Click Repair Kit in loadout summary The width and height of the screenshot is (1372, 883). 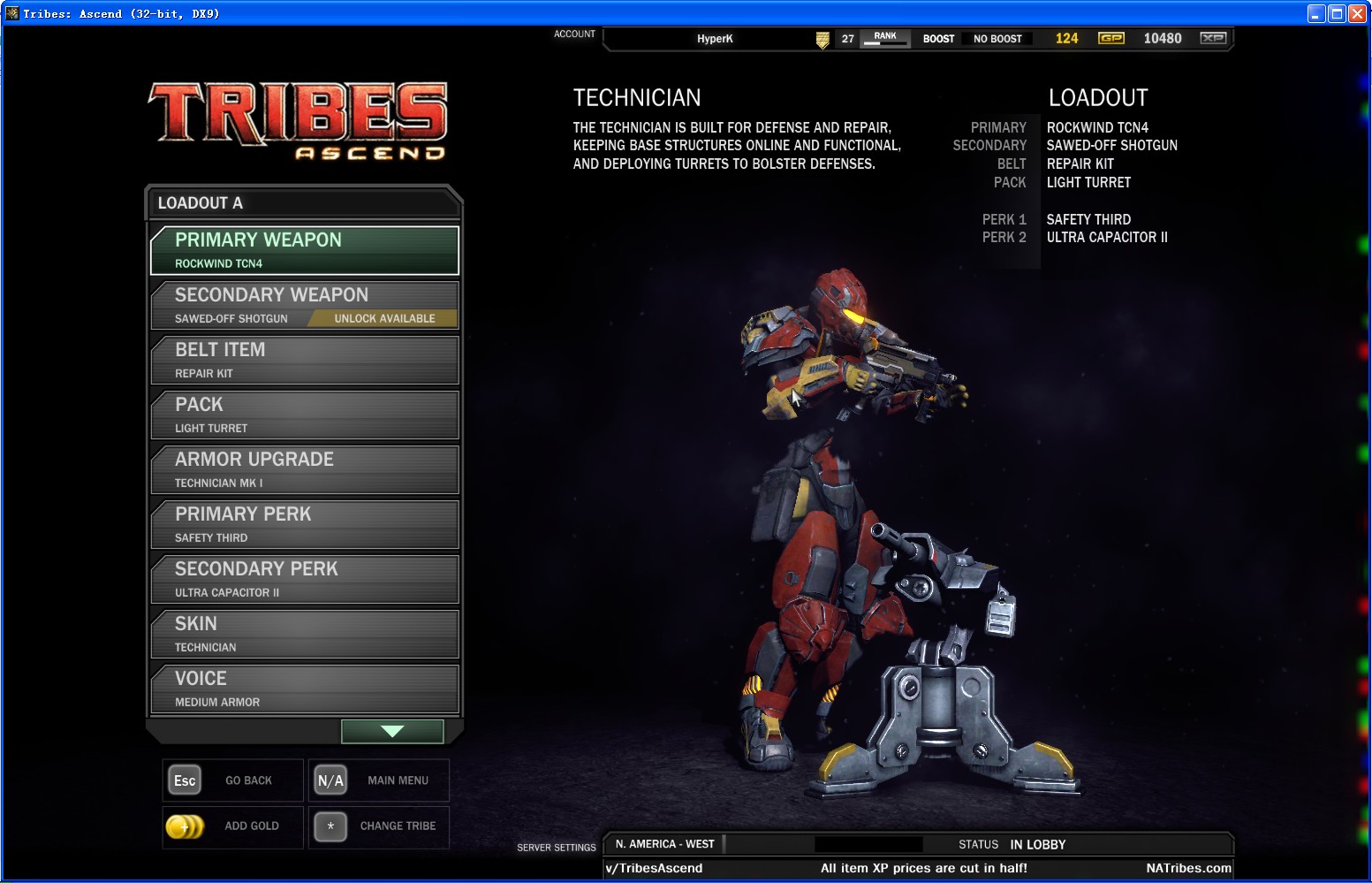pos(1080,164)
